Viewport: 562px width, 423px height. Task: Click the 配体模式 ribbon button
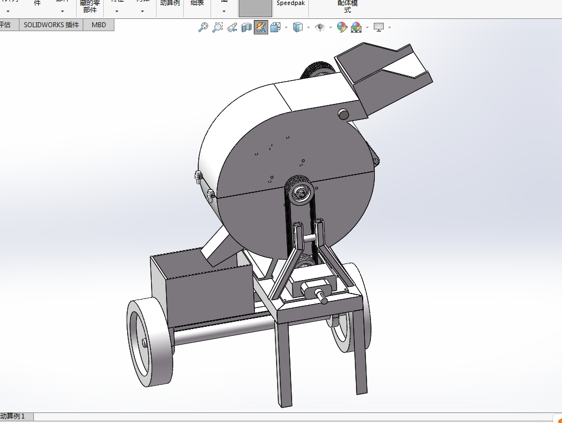[x=347, y=7]
